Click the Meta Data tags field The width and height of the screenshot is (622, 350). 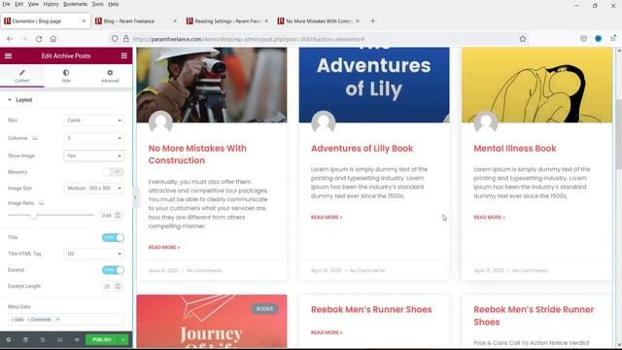click(66, 320)
